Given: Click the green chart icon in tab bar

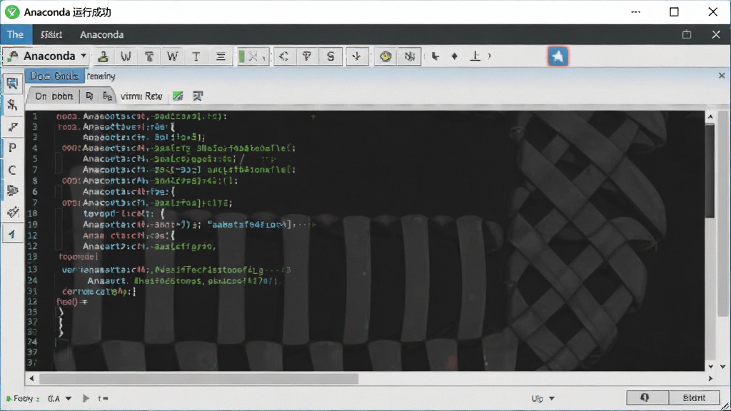Looking at the screenshot, I should click(x=178, y=96).
